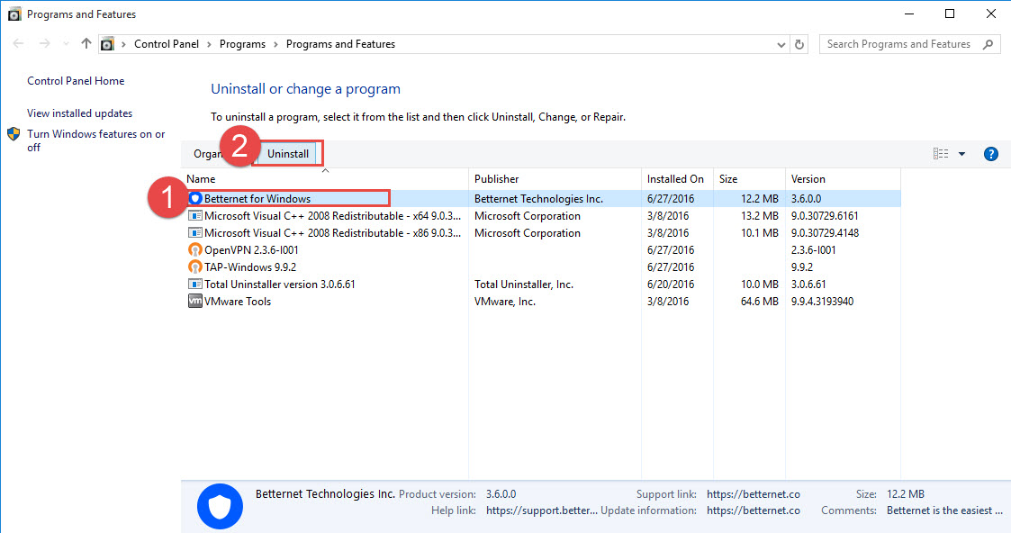Screen dimensions: 1011x533
Task: Click product version 3.6.0.0 in details pane
Action: click(x=501, y=494)
